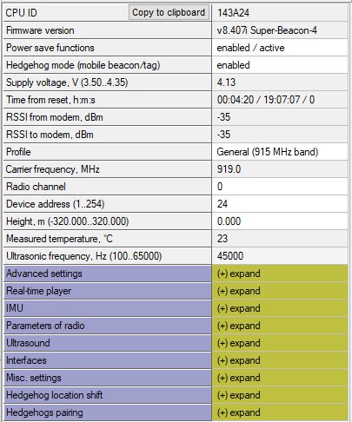Select the Profile label

point(18,152)
